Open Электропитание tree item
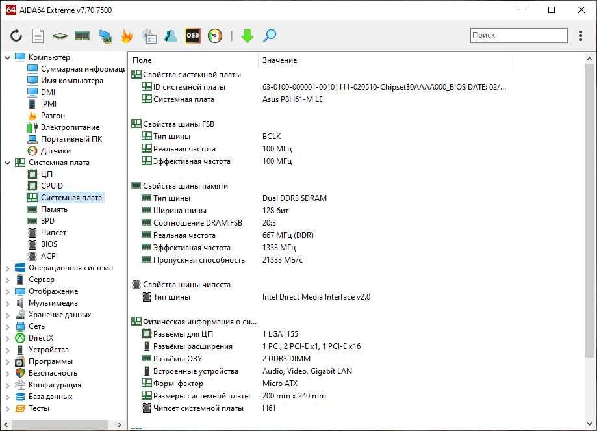The height and width of the screenshot is (431, 597). pos(63,127)
